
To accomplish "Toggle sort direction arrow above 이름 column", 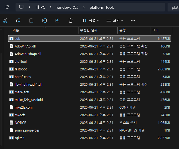I will coord(44,28).
